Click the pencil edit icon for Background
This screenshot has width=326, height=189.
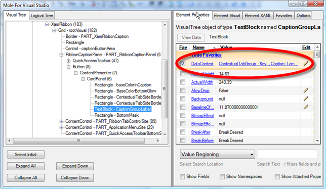pyautogui.click(x=306, y=99)
